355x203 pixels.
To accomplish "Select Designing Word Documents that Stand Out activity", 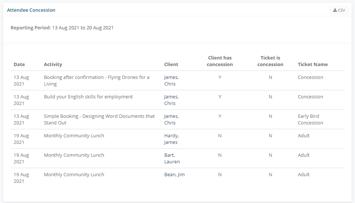I will (x=99, y=119).
